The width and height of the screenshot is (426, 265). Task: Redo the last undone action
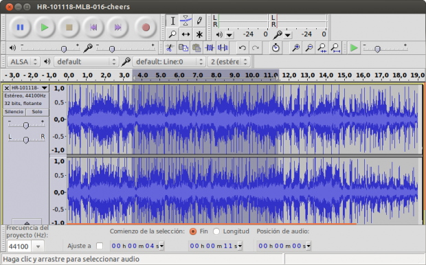tap(256, 48)
